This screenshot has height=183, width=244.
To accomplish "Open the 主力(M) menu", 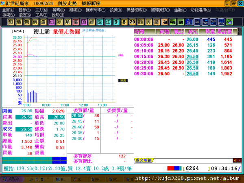I will tap(41, 10).
